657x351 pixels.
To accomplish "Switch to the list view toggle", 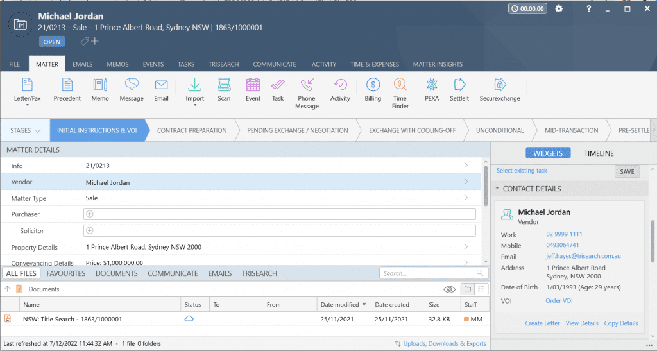I will 479,289.
